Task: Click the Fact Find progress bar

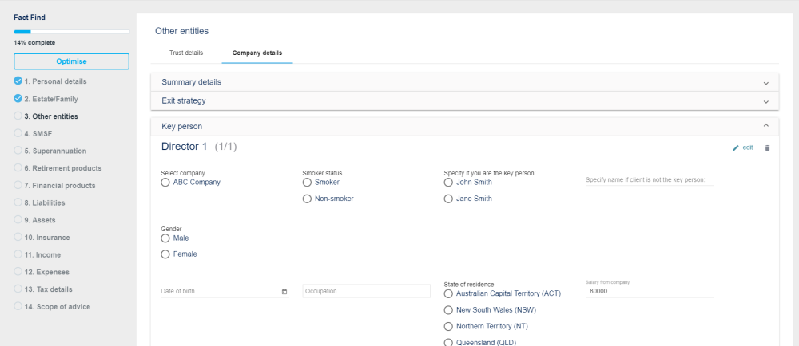Action: coord(71,32)
